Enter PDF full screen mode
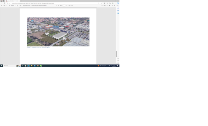Viewport: 208px width, 126px height. click(112, 5)
